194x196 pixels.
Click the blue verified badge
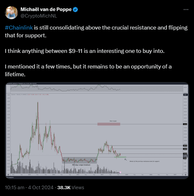pos(76,10)
